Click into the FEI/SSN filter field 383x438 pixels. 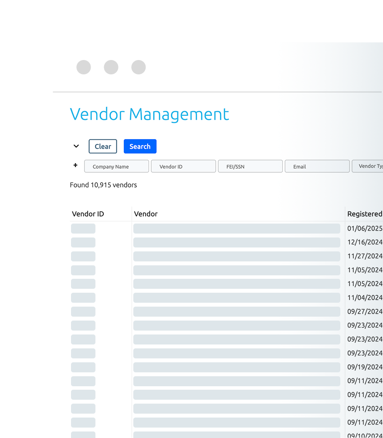250,167
